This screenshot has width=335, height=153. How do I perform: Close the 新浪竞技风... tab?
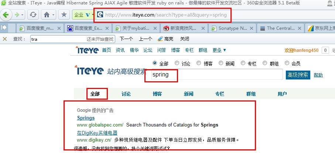[x=203, y=28]
